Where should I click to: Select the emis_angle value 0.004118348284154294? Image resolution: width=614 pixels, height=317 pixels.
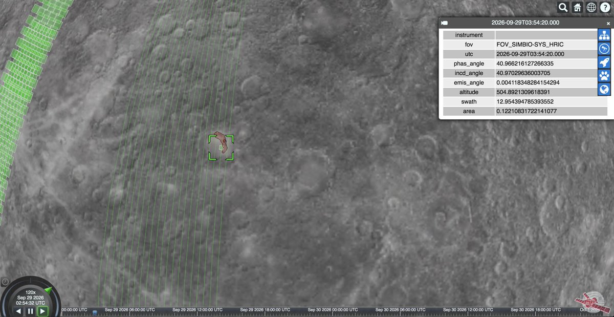pos(551,82)
